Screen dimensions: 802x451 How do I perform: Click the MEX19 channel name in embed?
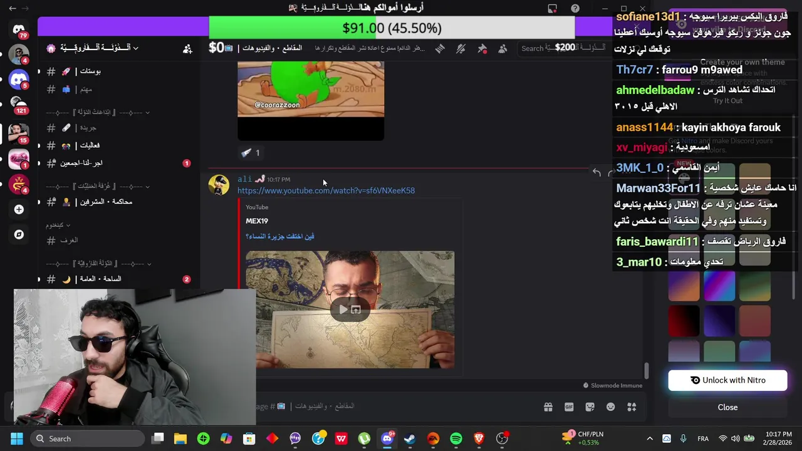257,220
